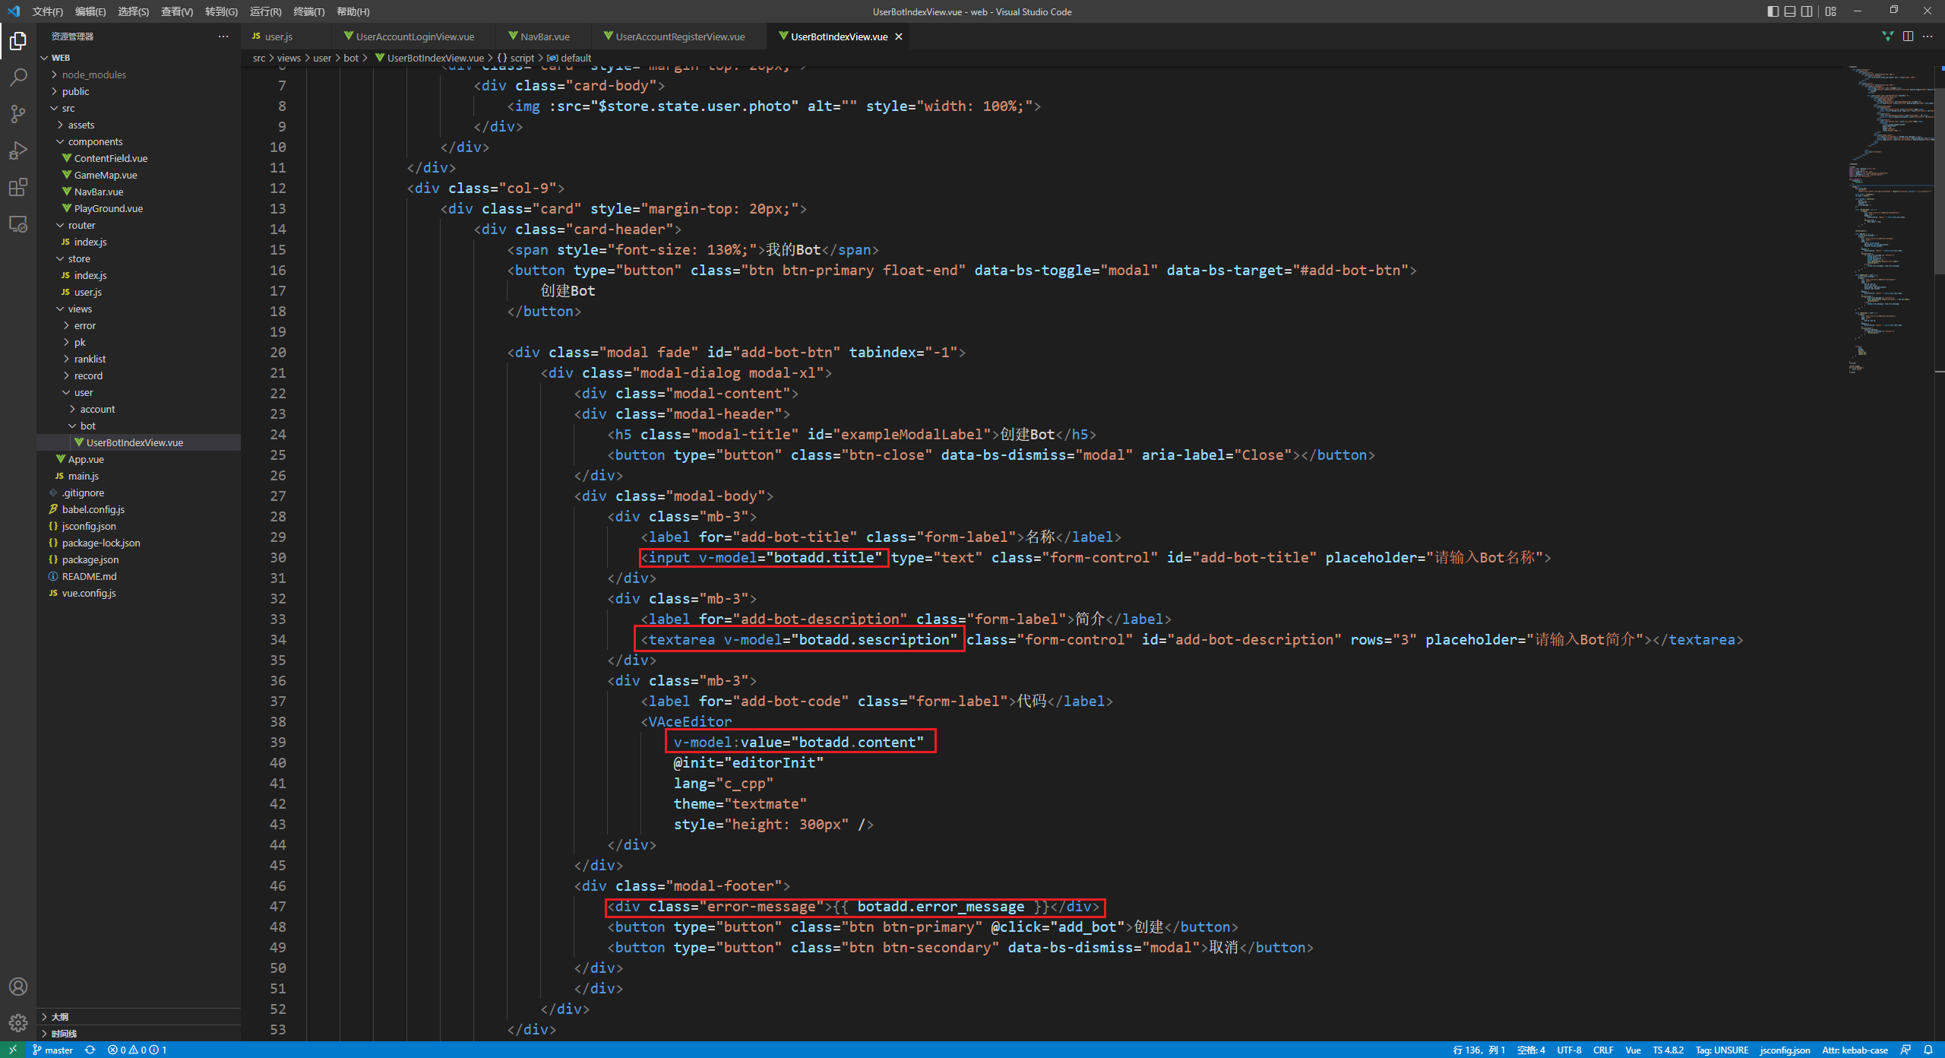Close the UserBotIndexView.vue tab
Screen dimensions: 1945x1058
click(x=899, y=36)
